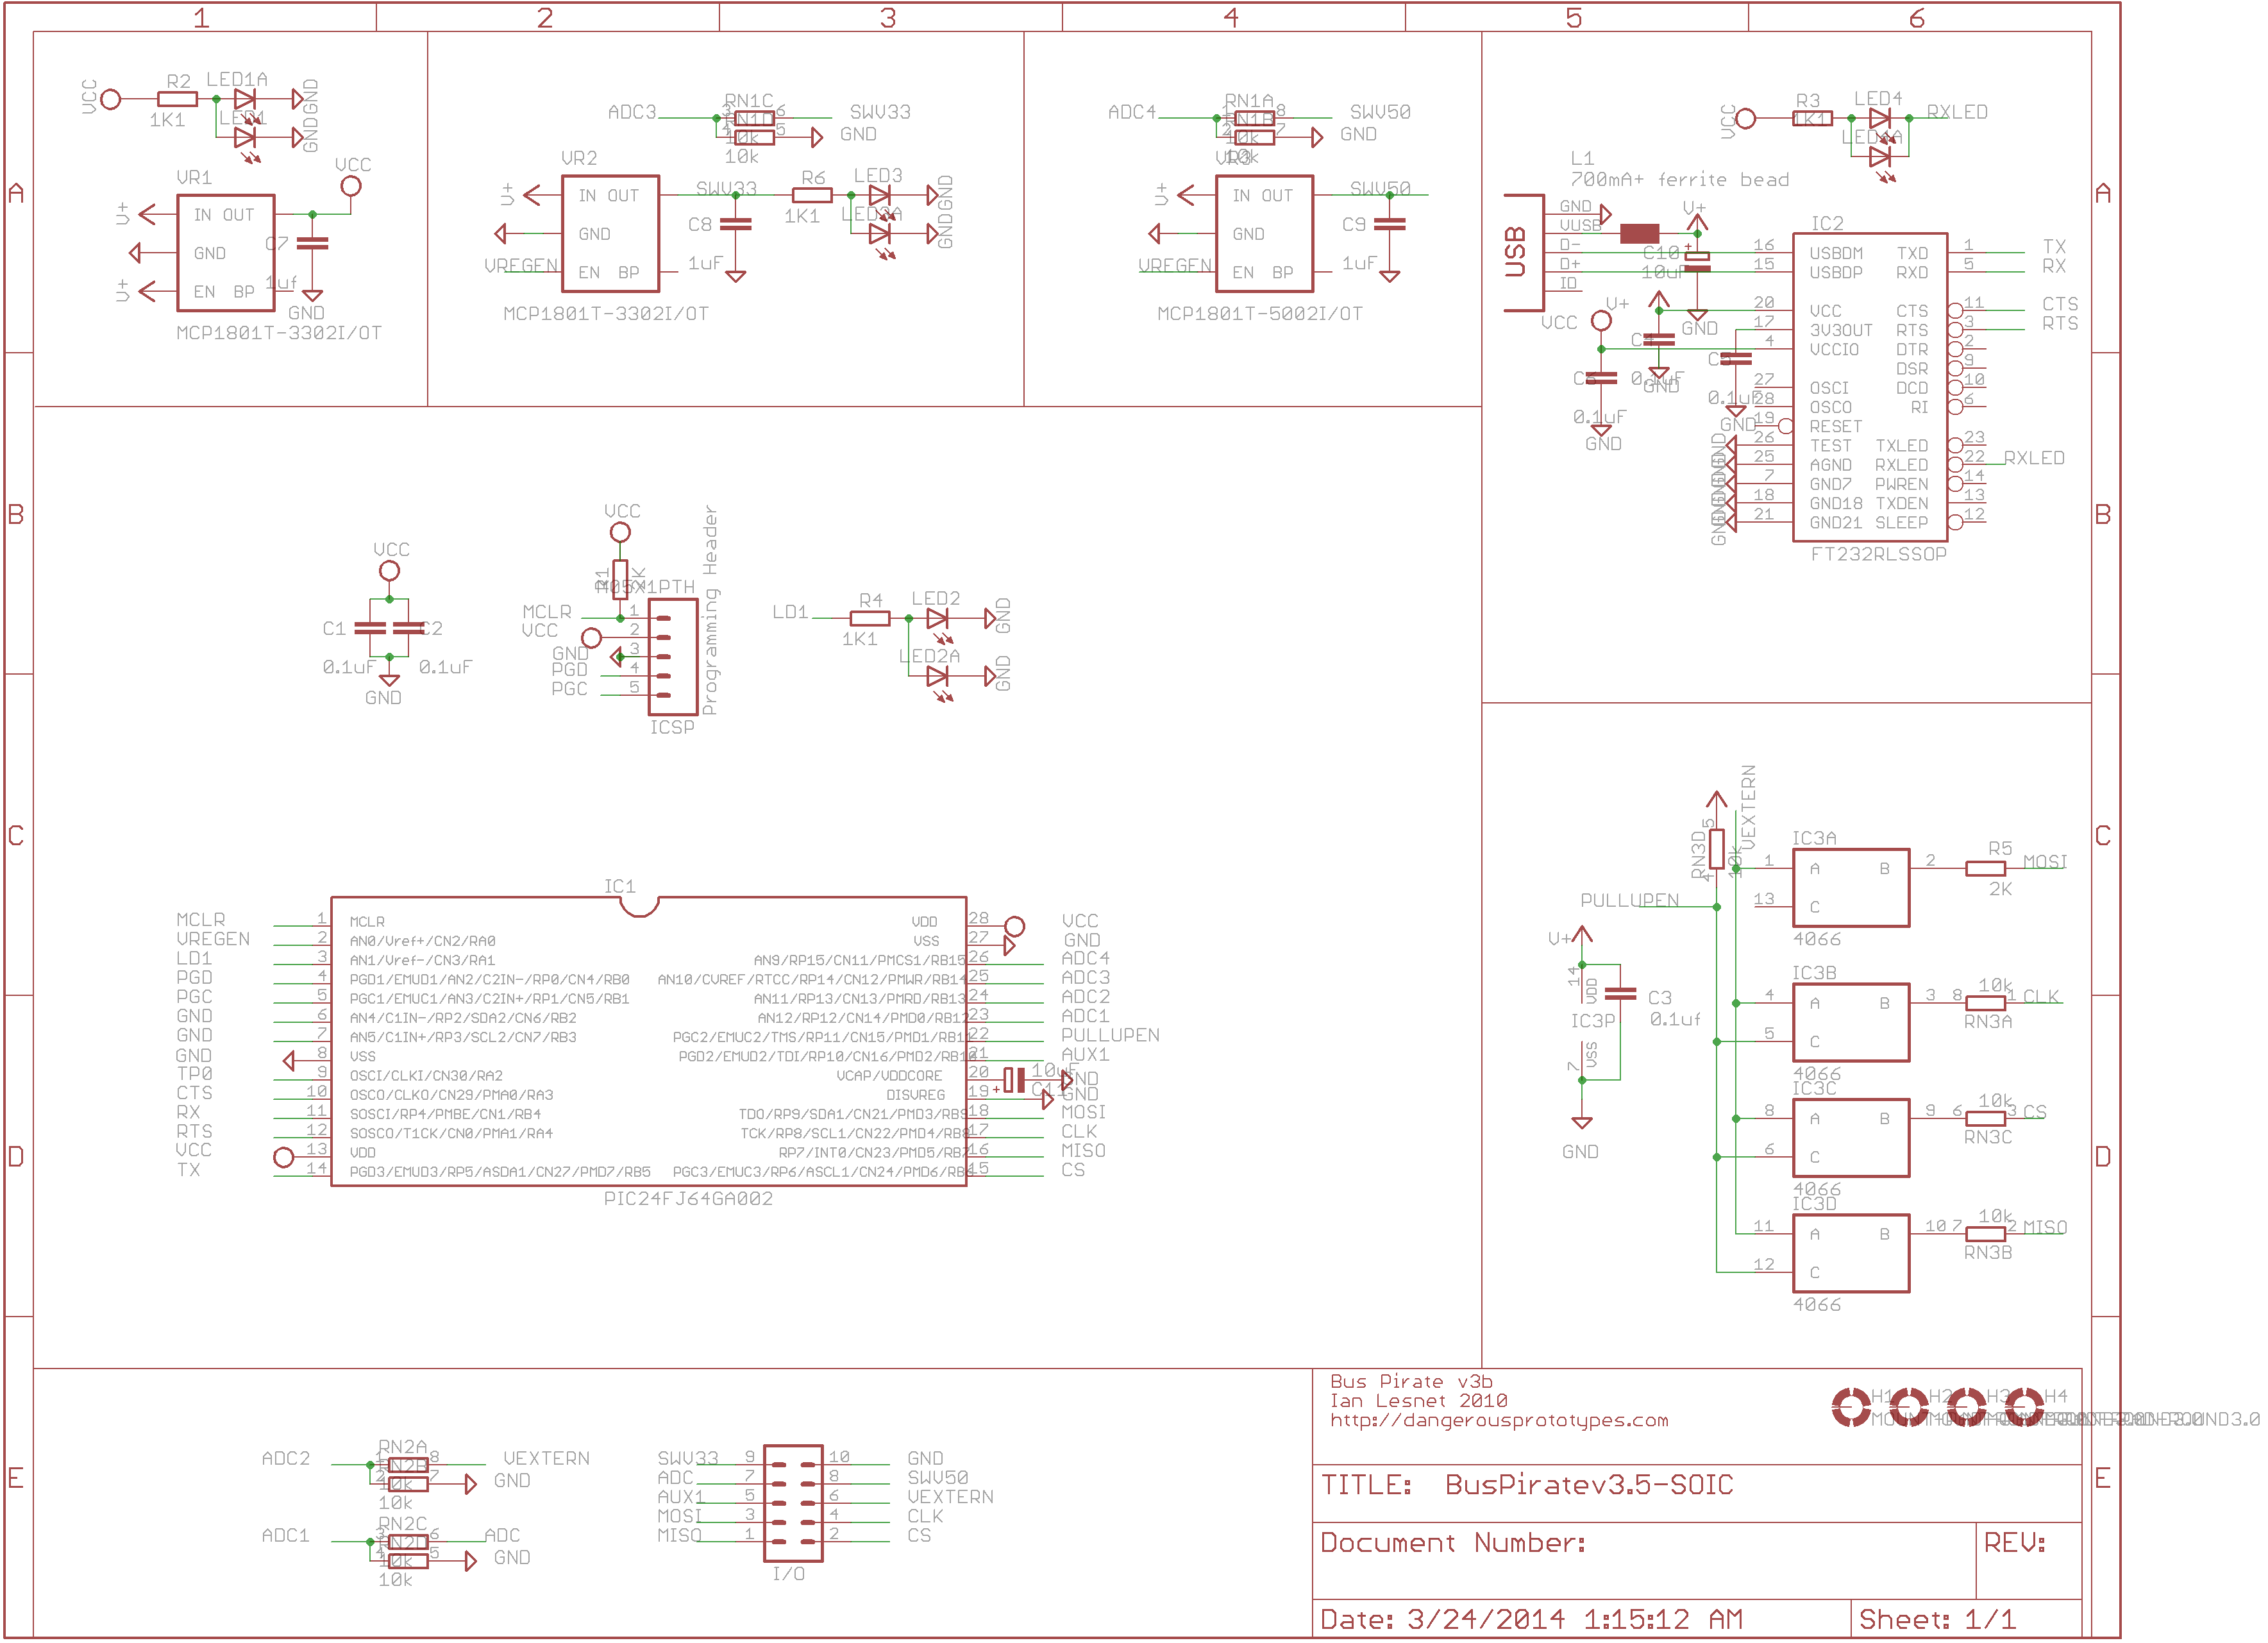The height and width of the screenshot is (1643, 2268).
Task: Click the PIC24FJ64GA002 part name
Action: pyautogui.click(x=688, y=1199)
